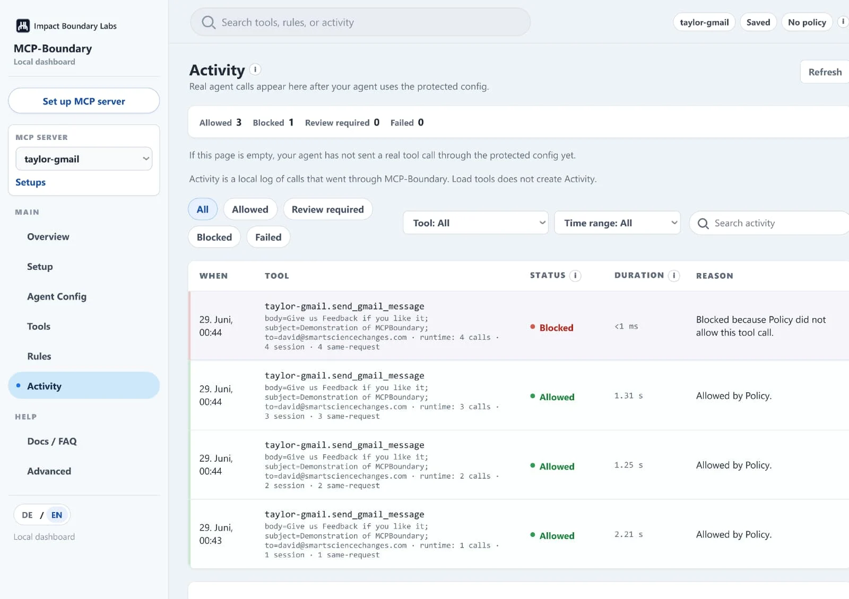Switch language to DE
849x599 pixels.
tap(27, 515)
